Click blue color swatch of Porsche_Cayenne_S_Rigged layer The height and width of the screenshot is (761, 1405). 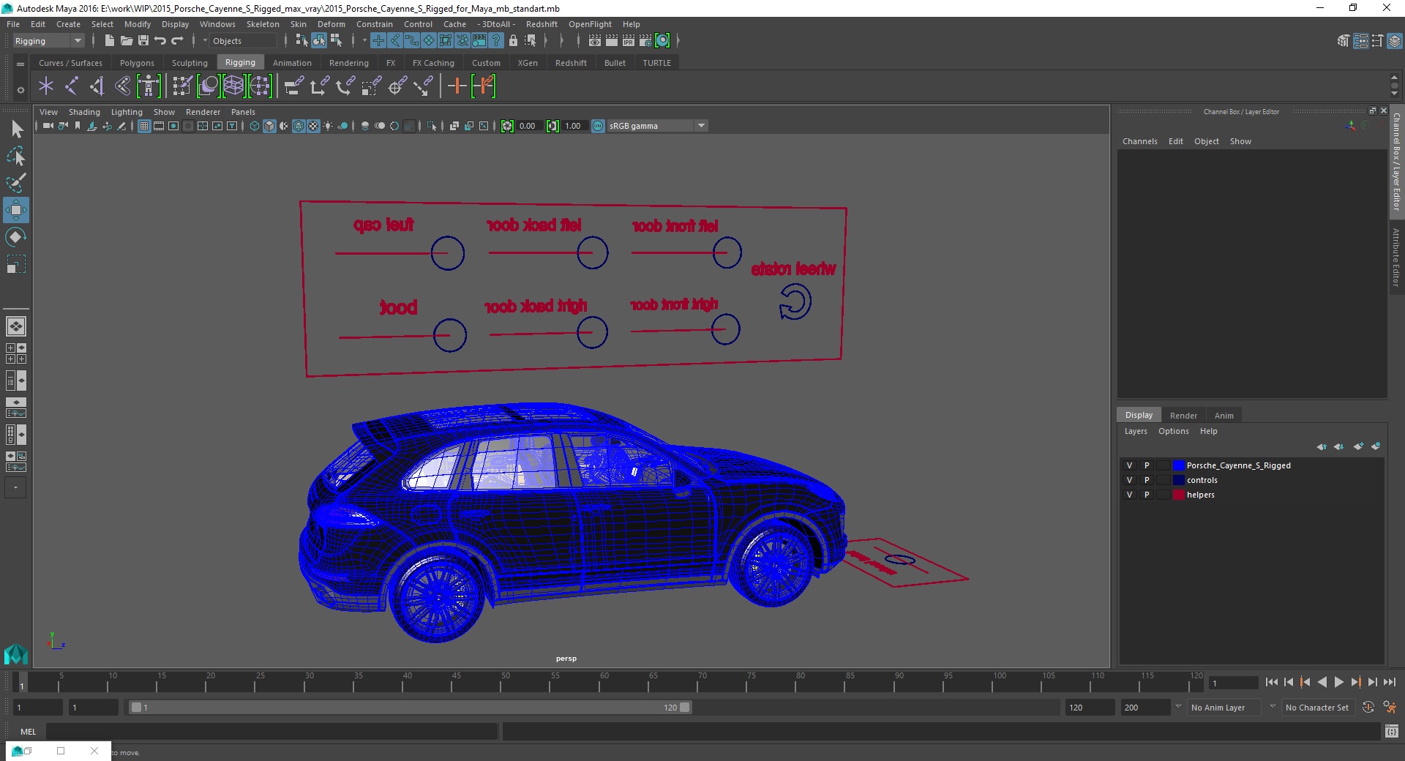(1178, 465)
